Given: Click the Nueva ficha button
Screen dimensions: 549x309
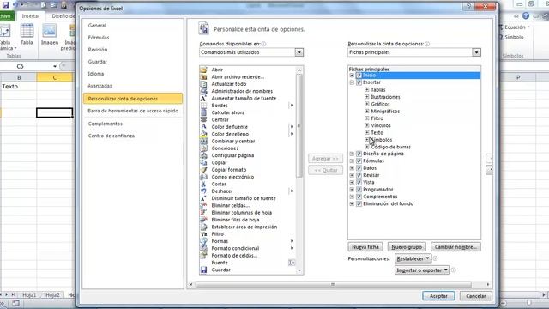Looking at the screenshot, I should tap(365, 247).
